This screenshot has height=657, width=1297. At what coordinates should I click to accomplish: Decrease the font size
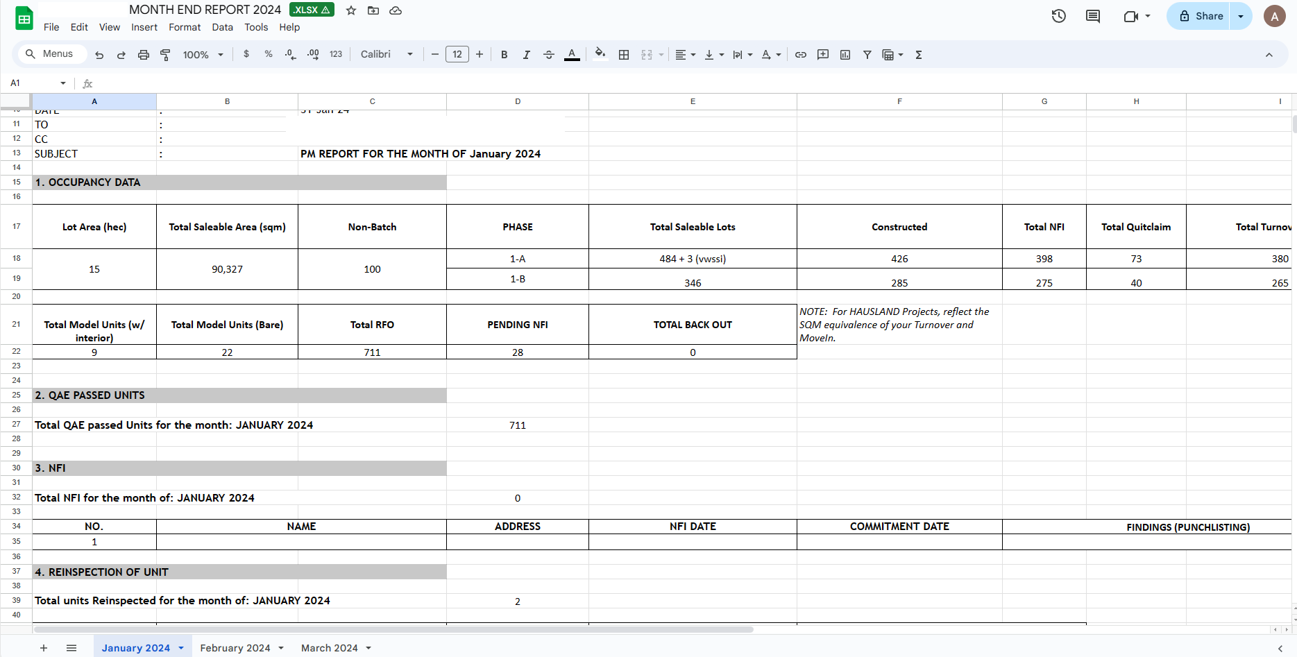click(435, 54)
